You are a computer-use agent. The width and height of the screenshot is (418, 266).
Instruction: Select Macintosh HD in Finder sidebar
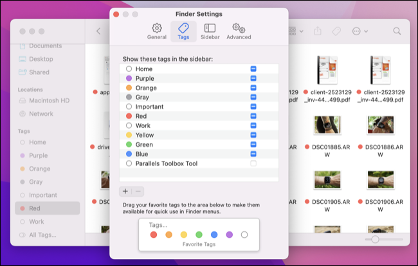[x=44, y=101]
